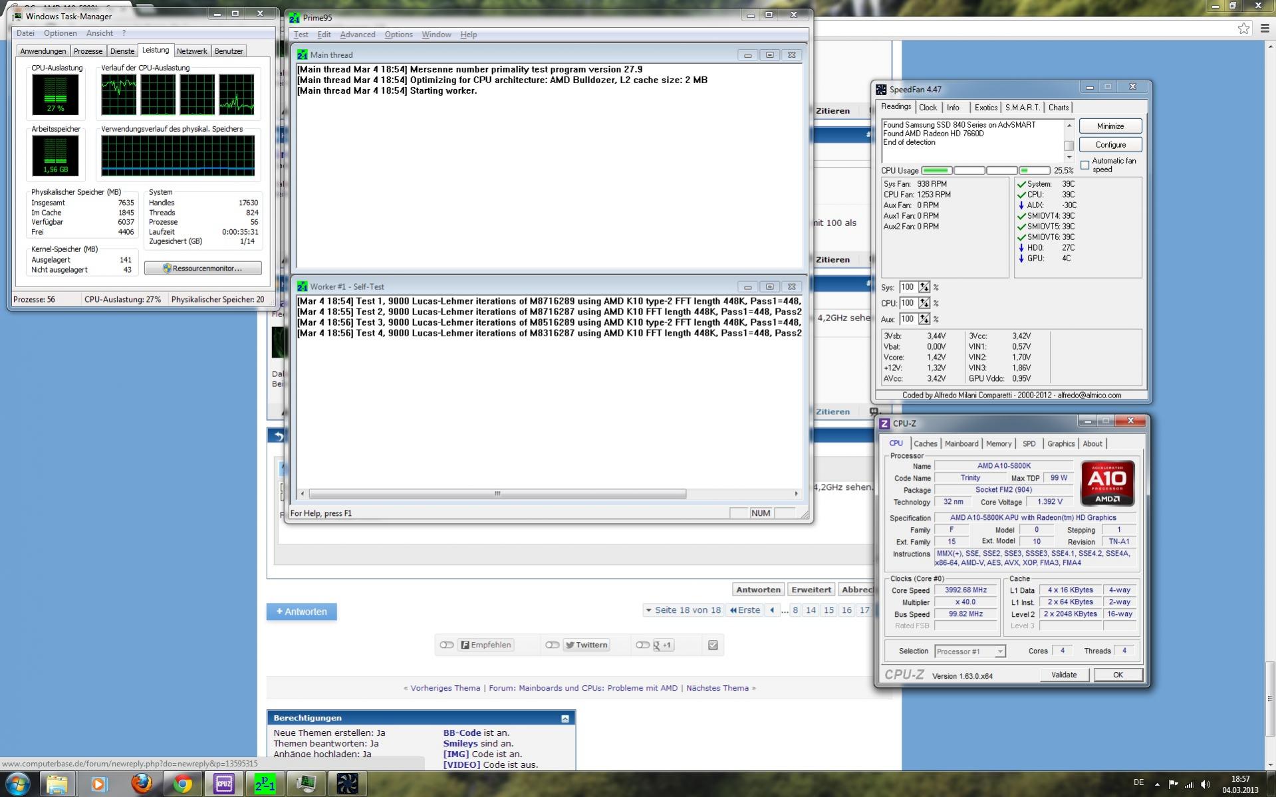Open the network status tray icon
This screenshot has width=1276, height=797.
1190,784
